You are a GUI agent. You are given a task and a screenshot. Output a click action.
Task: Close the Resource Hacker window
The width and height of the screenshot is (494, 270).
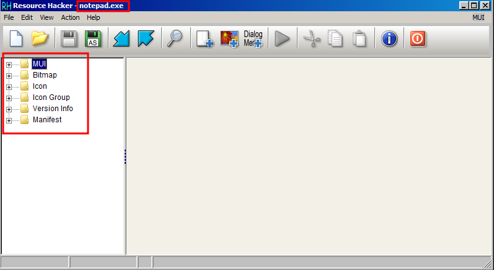[x=485, y=6]
